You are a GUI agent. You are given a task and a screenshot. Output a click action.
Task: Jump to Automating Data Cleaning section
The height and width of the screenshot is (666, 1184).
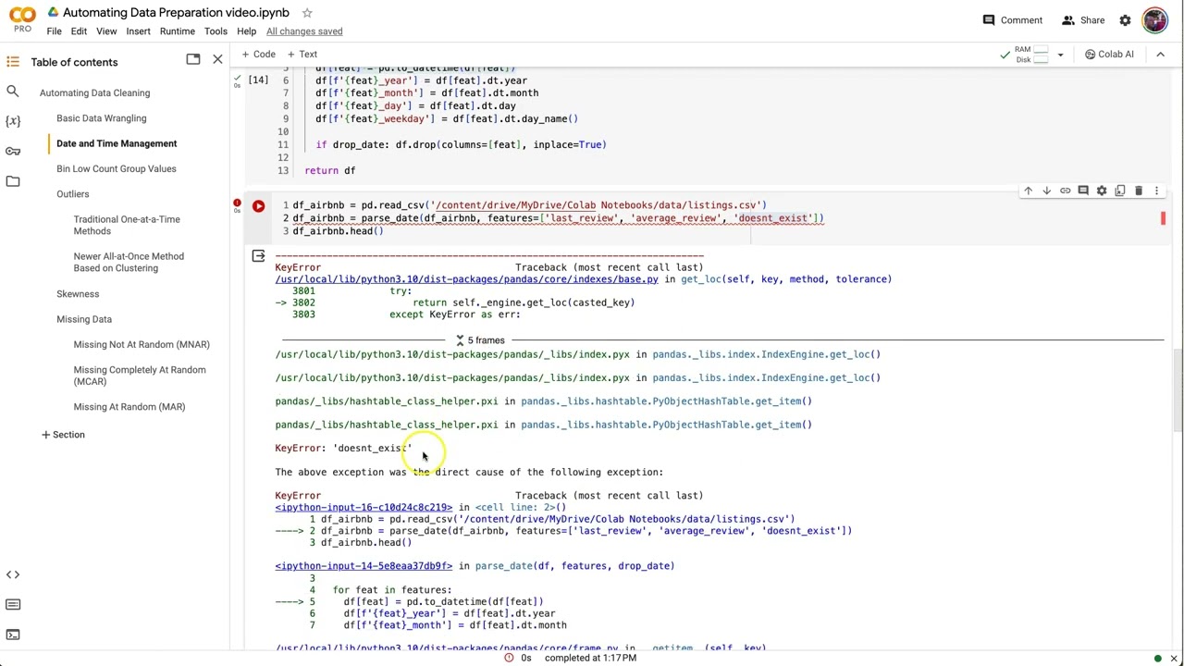[94, 92]
